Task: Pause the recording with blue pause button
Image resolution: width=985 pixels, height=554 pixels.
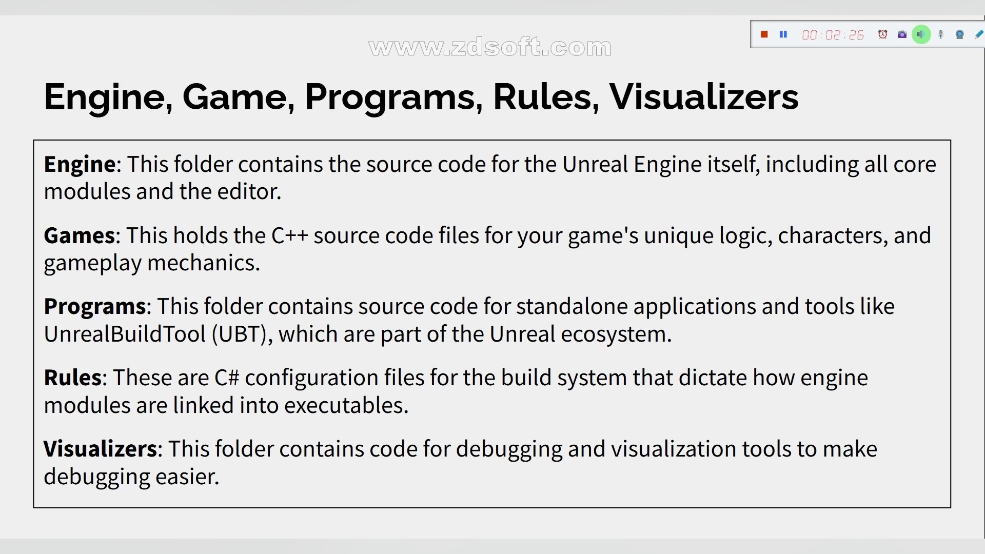Action: click(783, 34)
